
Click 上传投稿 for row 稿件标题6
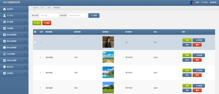coord(198,86)
